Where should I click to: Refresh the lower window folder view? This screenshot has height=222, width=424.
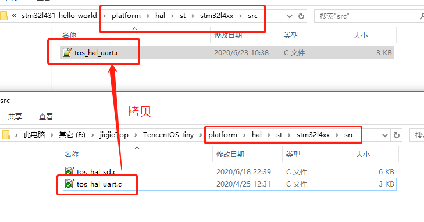click(x=397, y=135)
